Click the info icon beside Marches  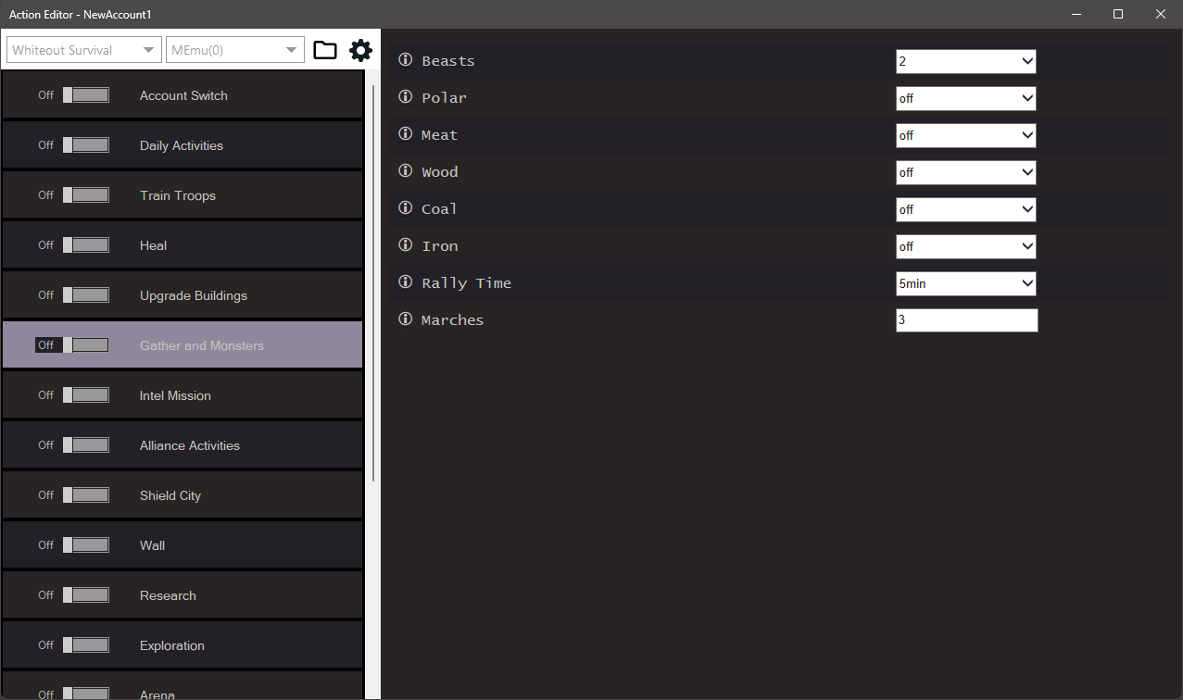[405, 319]
